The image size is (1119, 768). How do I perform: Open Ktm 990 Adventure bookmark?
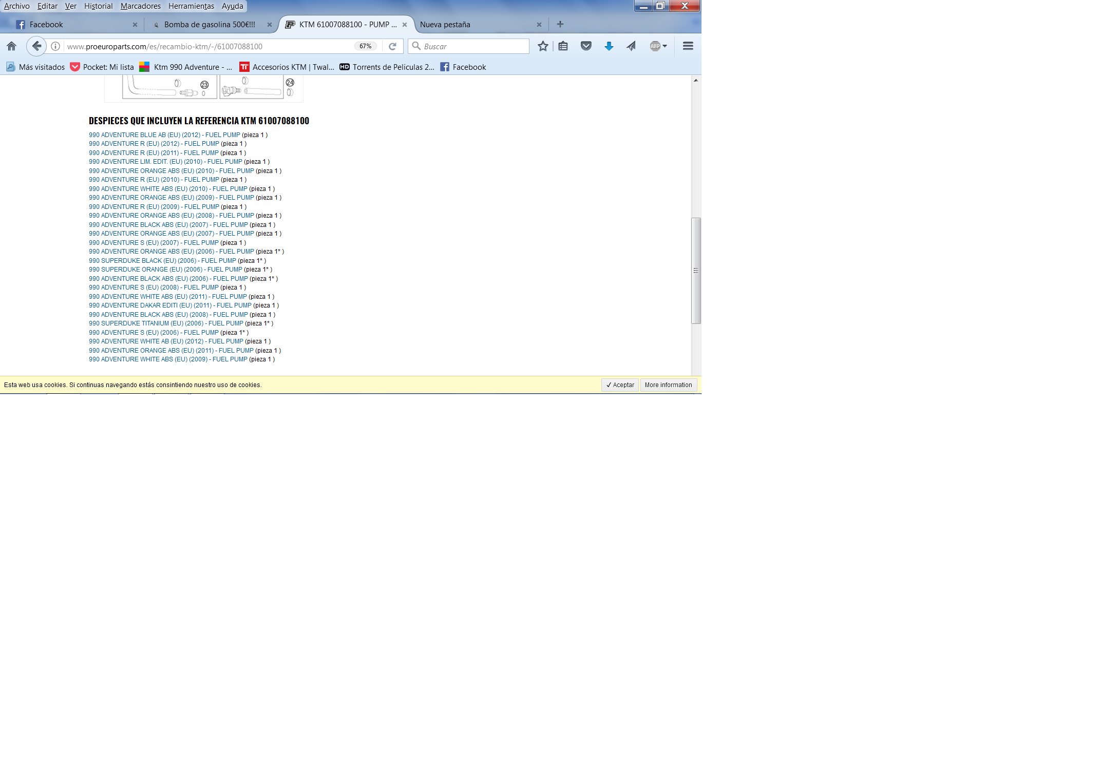tap(186, 67)
